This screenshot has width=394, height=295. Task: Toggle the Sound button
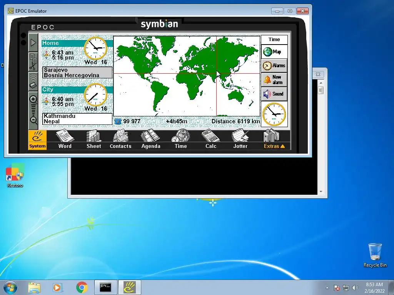(274, 94)
